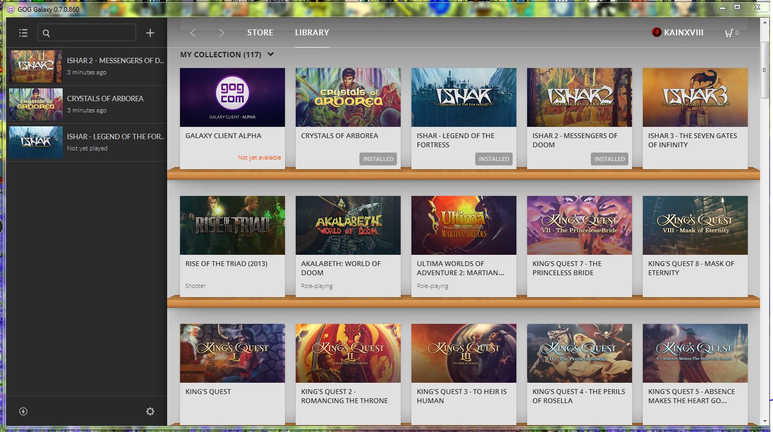
Task: Click the plus icon to add a game
Action: [150, 33]
